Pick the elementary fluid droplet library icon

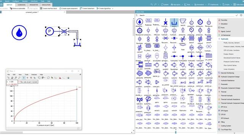140,22
